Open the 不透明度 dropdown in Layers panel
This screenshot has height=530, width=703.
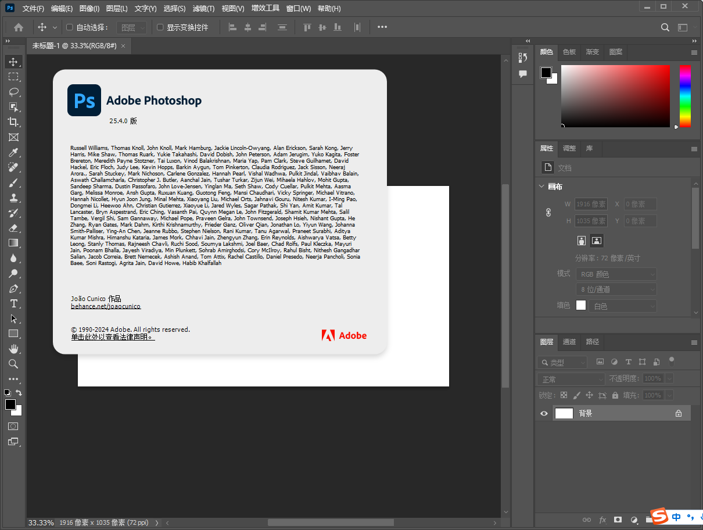click(670, 378)
